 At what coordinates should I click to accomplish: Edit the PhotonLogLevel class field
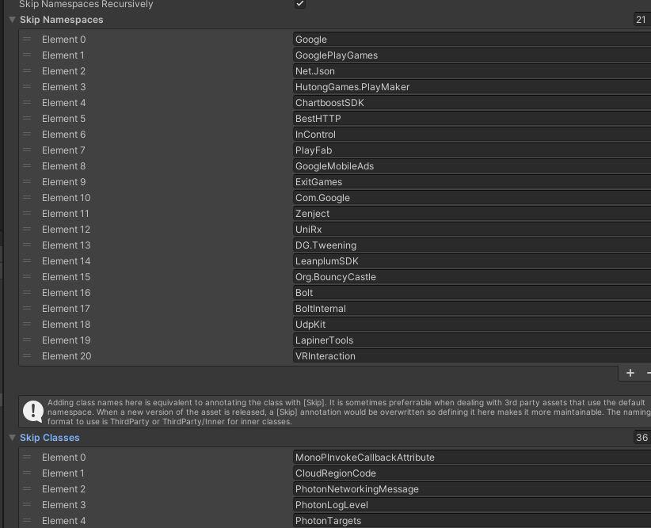click(x=472, y=505)
